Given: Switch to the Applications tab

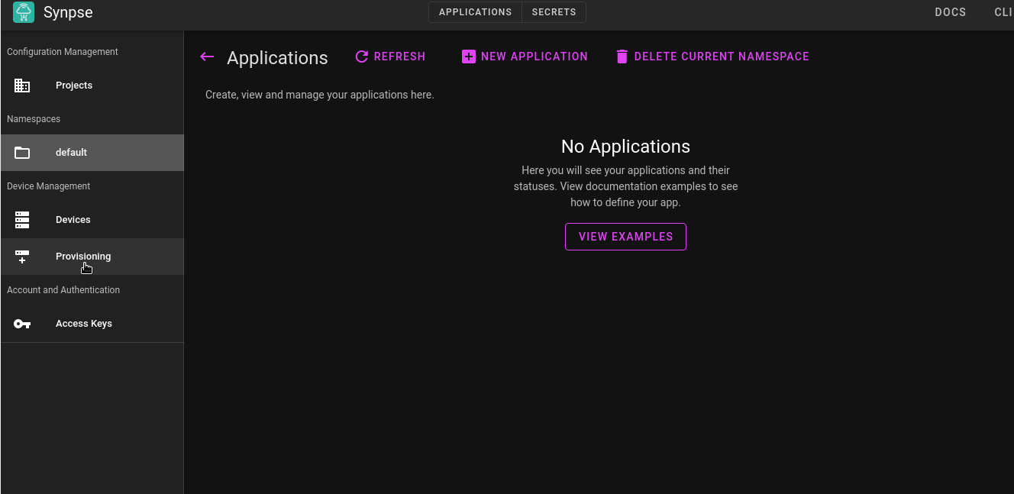Looking at the screenshot, I should [x=475, y=12].
